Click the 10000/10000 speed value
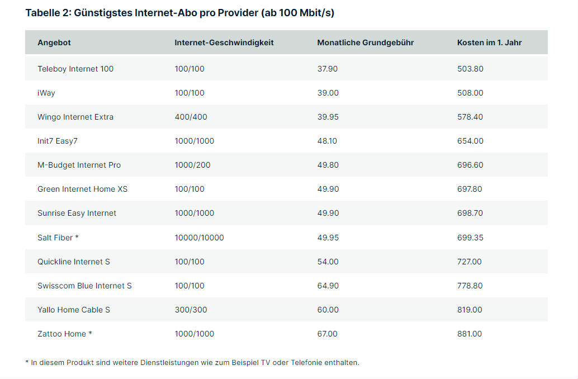Screen dimensions: 578x379 pos(199,238)
